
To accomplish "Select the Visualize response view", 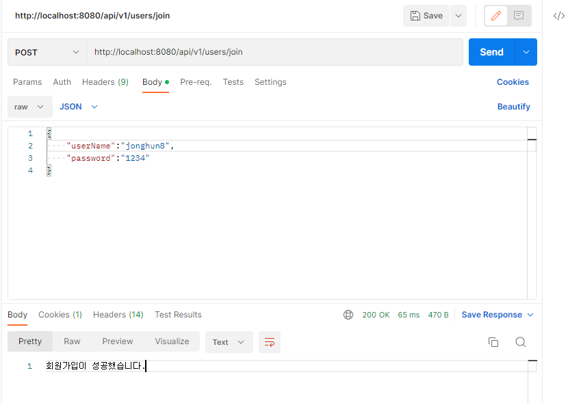I will pyautogui.click(x=172, y=341).
